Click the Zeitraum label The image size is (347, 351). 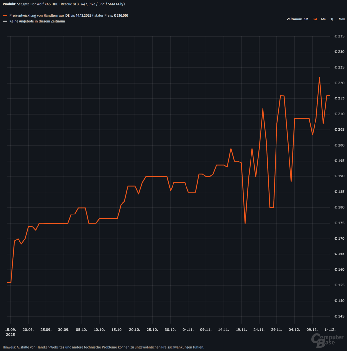[294, 19]
